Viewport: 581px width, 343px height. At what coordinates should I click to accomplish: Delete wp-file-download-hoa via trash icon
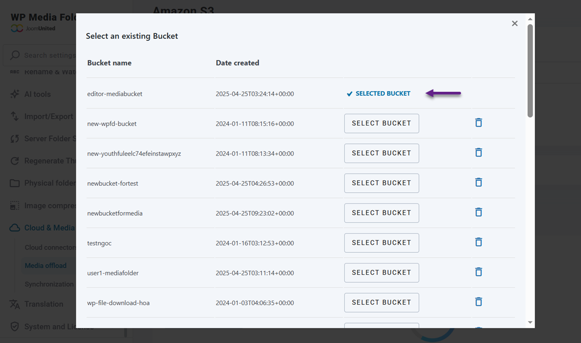coord(478,302)
